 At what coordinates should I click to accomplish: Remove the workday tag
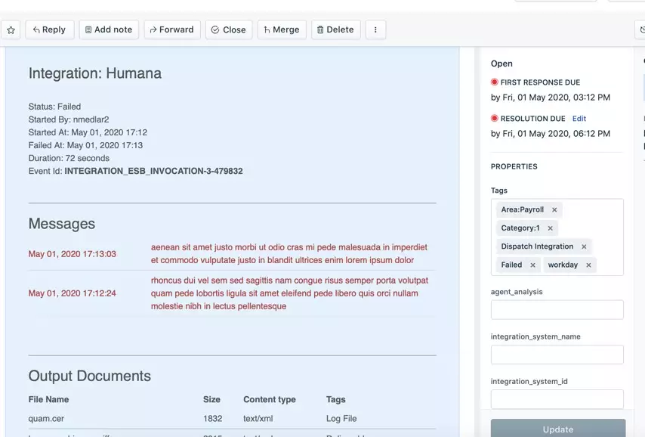[588, 265]
